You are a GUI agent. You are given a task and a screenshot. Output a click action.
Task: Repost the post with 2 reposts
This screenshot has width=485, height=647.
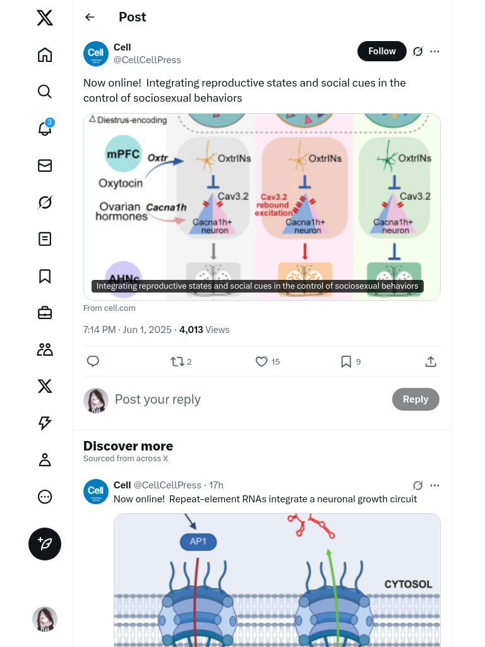point(177,361)
